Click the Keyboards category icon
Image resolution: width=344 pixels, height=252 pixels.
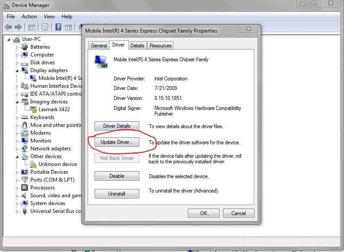[x=25, y=117]
